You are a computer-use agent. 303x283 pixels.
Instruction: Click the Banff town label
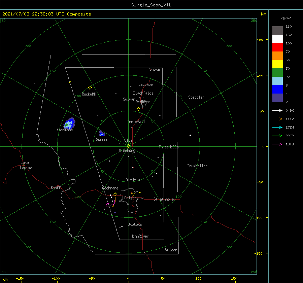56,187
